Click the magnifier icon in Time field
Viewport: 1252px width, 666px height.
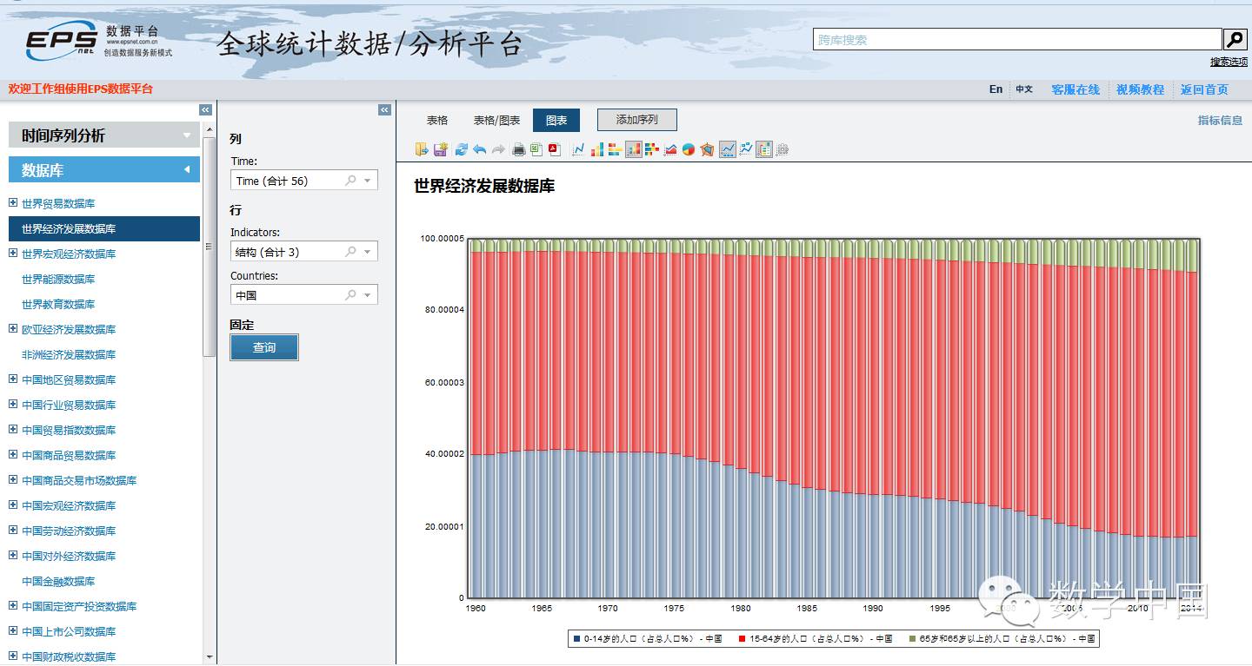[351, 181]
